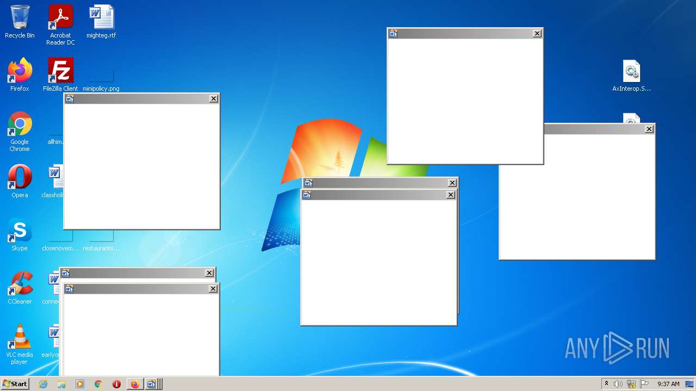Open Windows Media Player taskbar icon

point(80,384)
